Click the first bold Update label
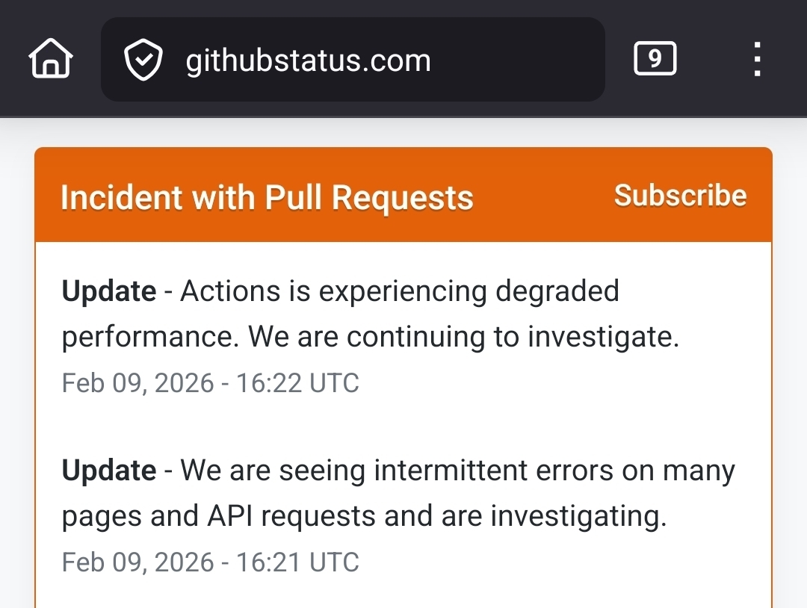Image resolution: width=807 pixels, height=608 pixels. (x=109, y=291)
